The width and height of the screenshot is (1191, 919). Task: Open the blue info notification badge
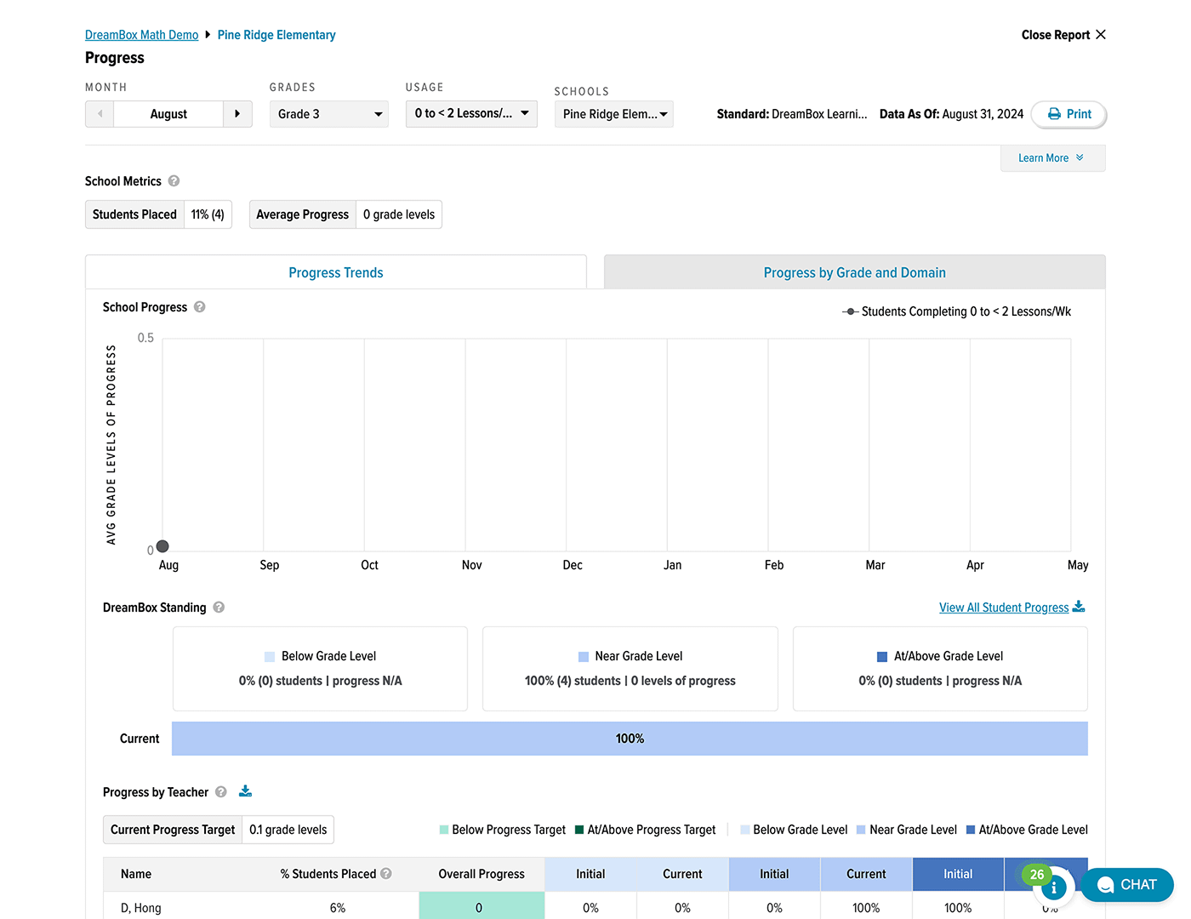coord(1053,888)
